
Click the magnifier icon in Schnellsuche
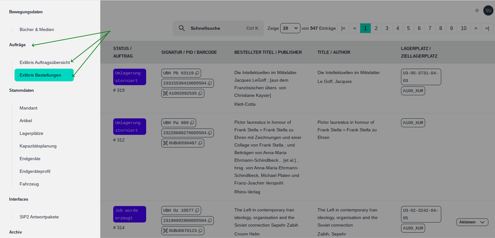click(182, 28)
